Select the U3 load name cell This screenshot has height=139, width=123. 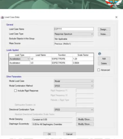(41, 63)
